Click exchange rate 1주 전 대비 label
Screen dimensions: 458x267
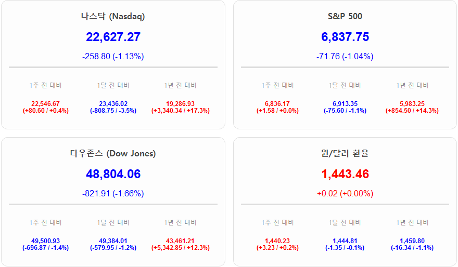pyautogui.click(x=277, y=222)
